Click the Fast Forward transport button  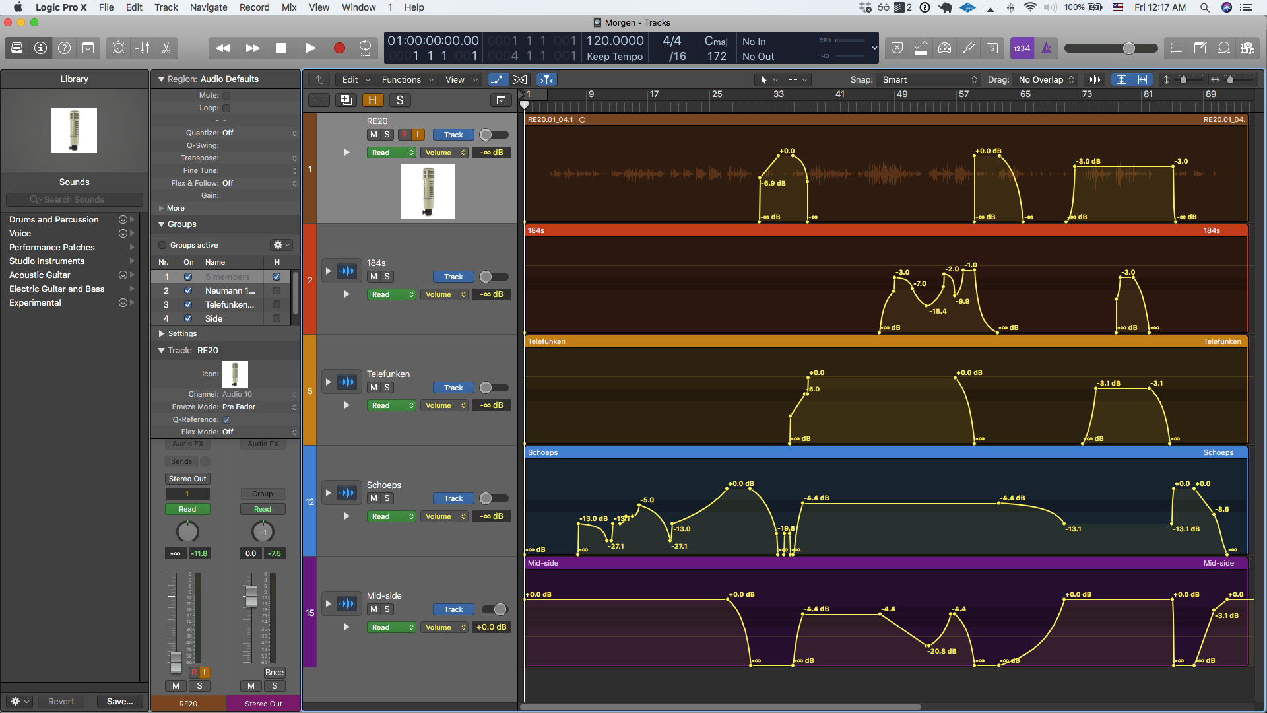tap(252, 48)
